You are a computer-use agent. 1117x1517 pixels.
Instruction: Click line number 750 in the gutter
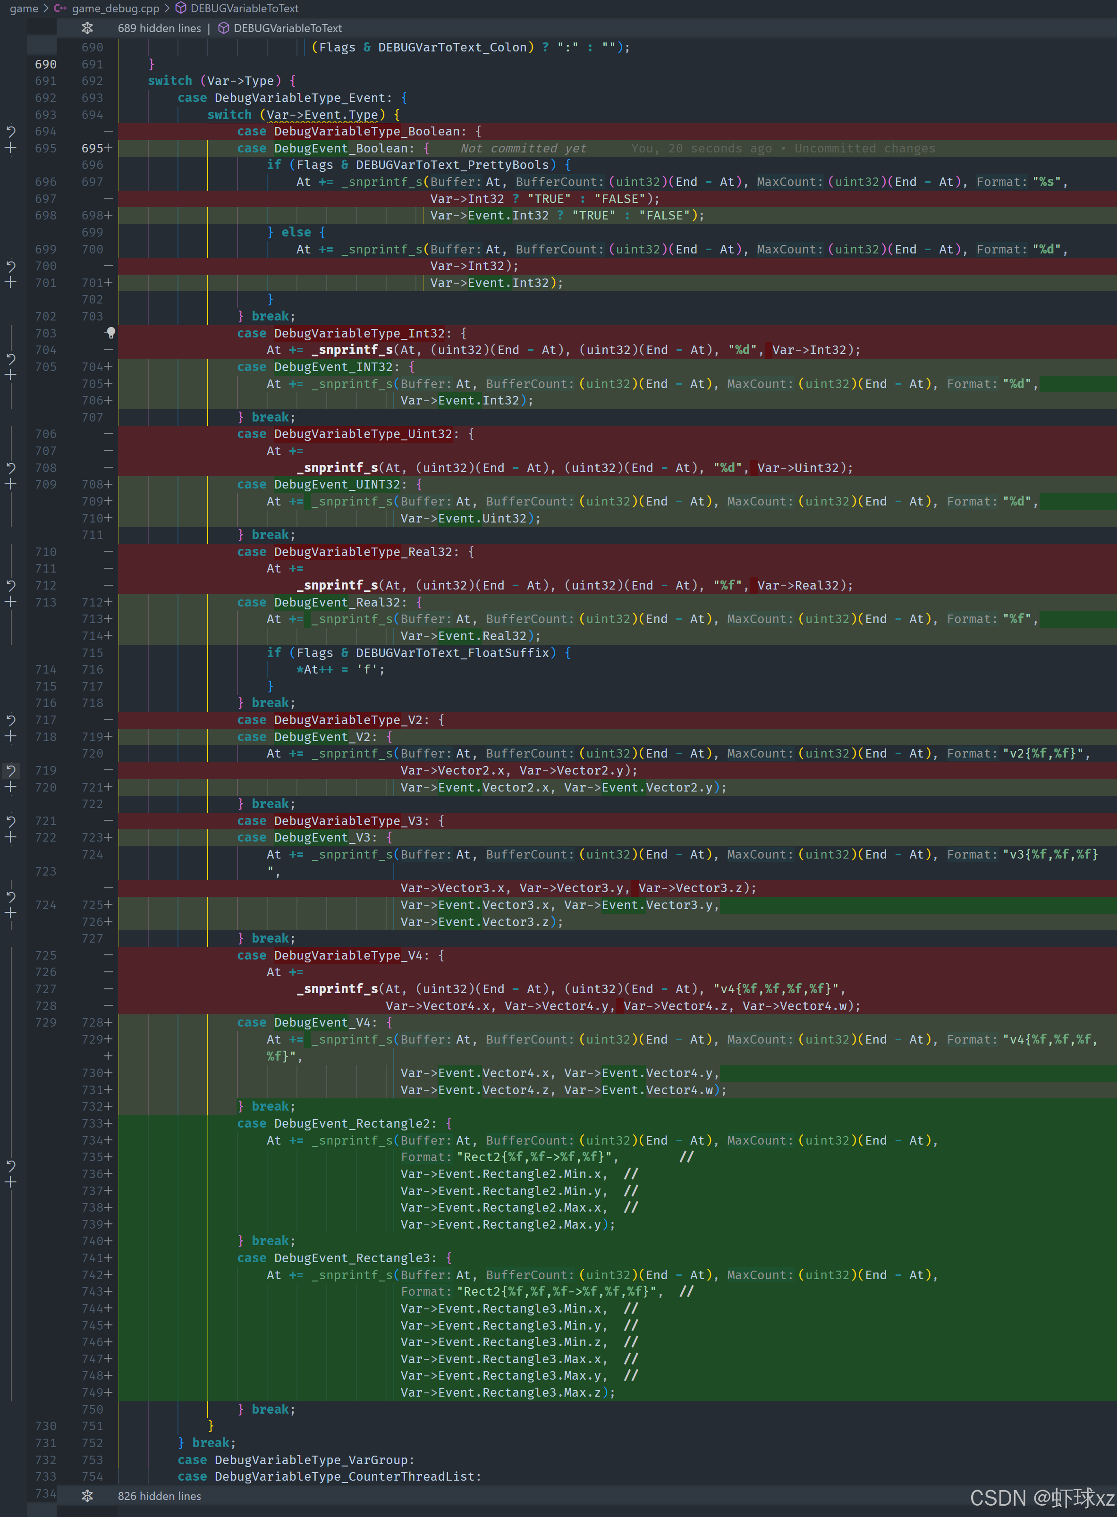(x=92, y=1409)
